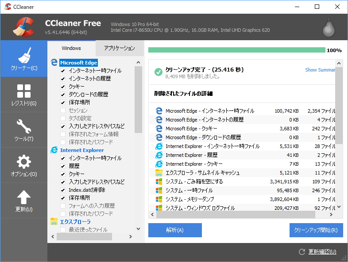Screen dimensions: 348x262
Task: Click Edge icon on Microsoft Edge - クッキー row
Action: [x=159, y=129]
